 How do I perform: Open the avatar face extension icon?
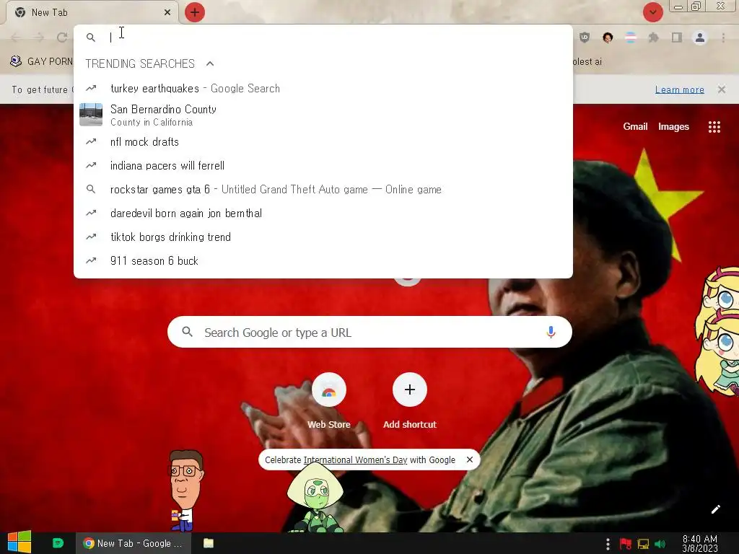pos(608,38)
